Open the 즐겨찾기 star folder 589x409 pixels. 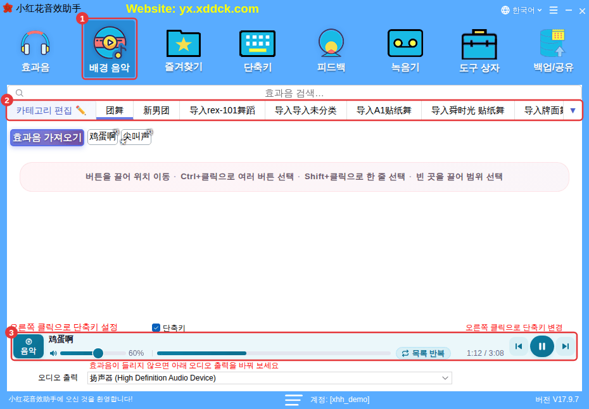(183, 51)
